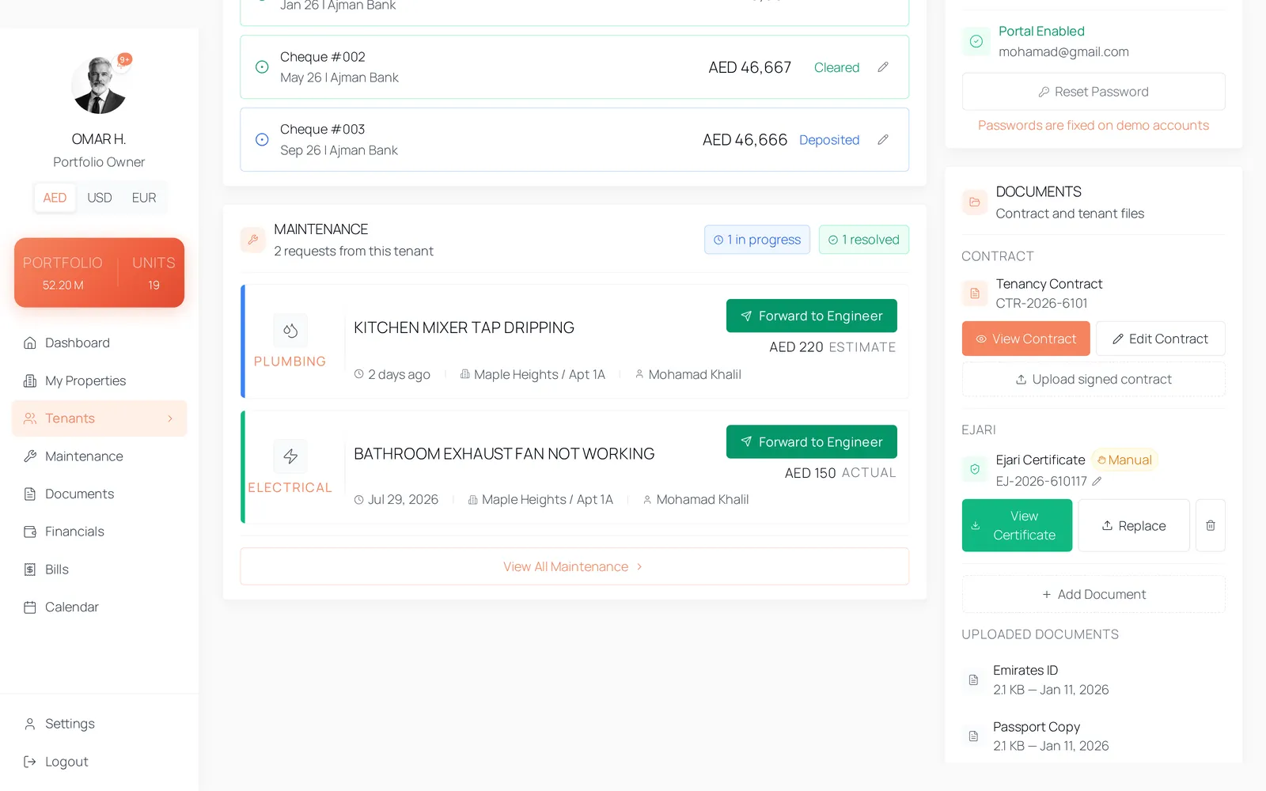Expand the Tenants menu chevron

click(170, 418)
